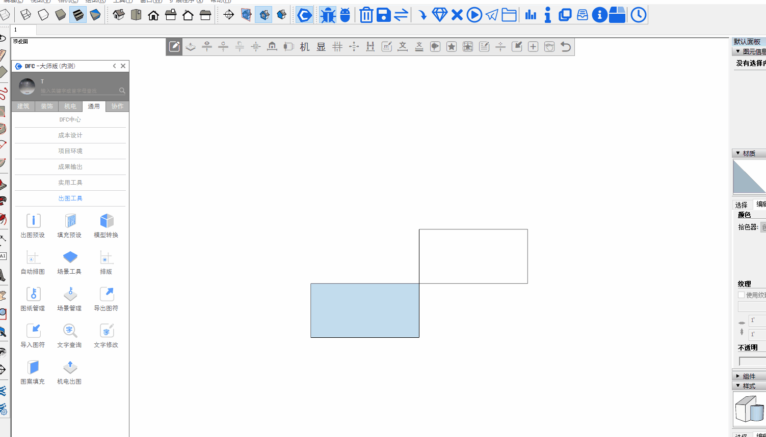The image size is (766, 437).
Task: Click the 机电出图 icon
Action: (69, 372)
